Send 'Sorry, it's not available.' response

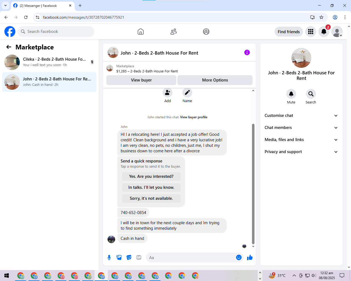(x=151, y=198)
